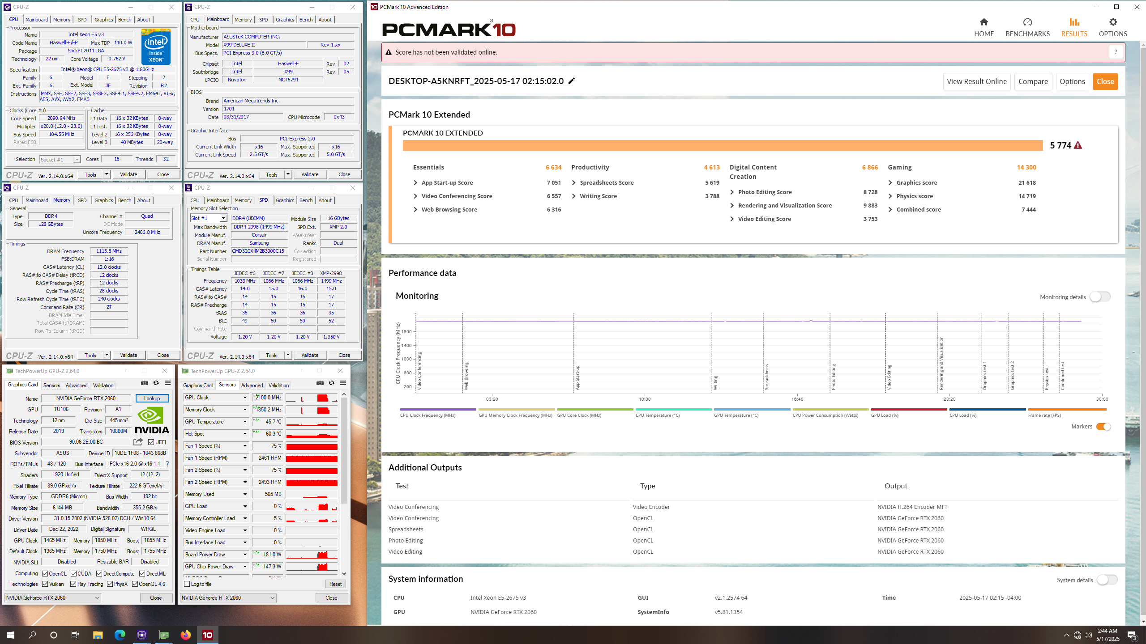Open the hamburger menu in the GPU-Z Sensors window
The image size is (1146, 644).
tap(343, 383)
